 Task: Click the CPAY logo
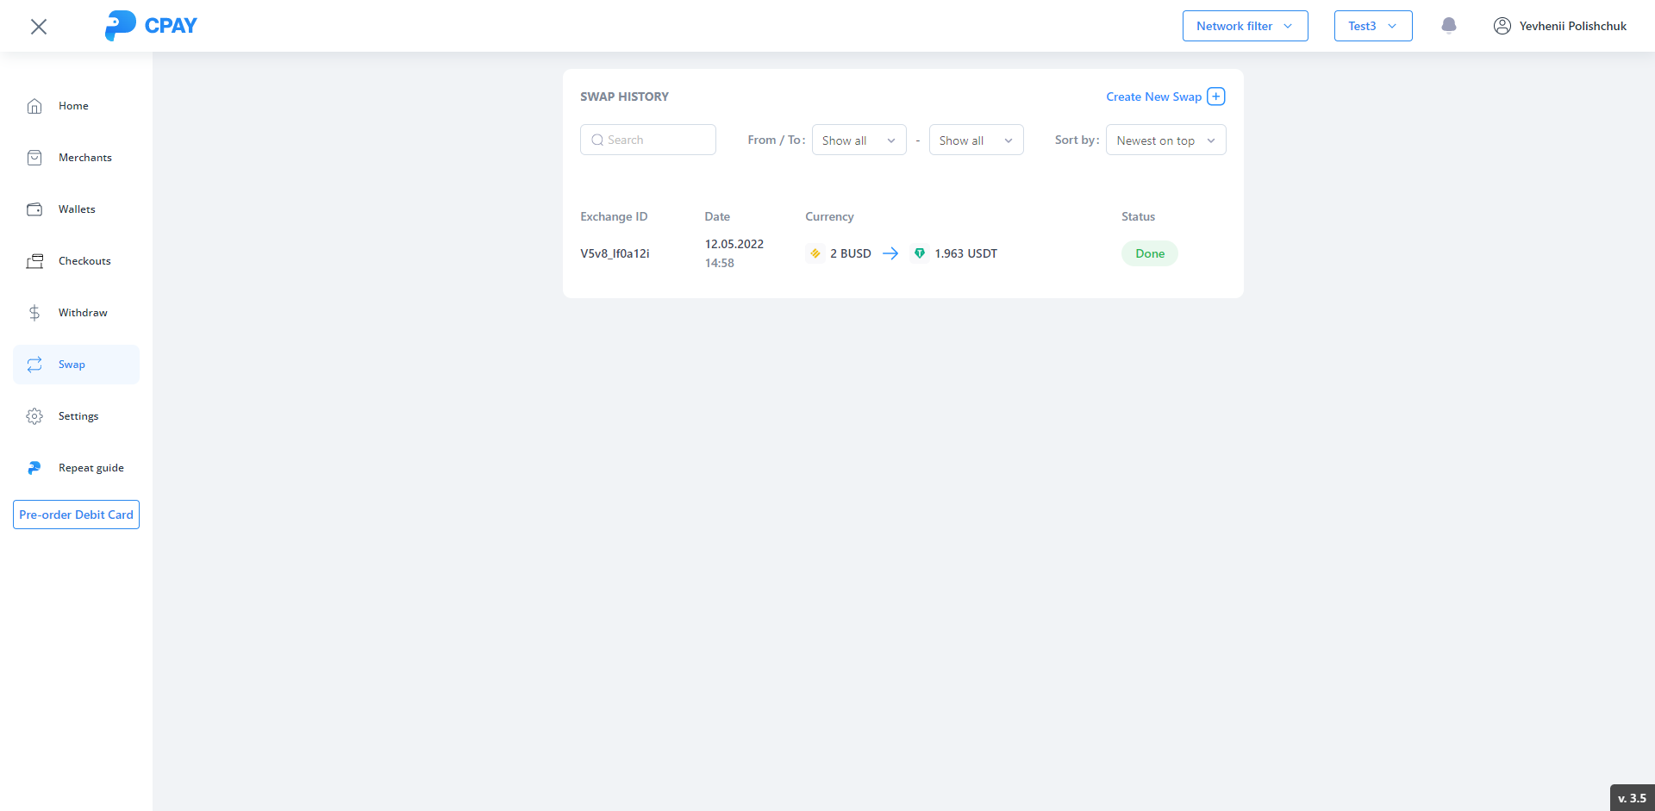(151, 26)
